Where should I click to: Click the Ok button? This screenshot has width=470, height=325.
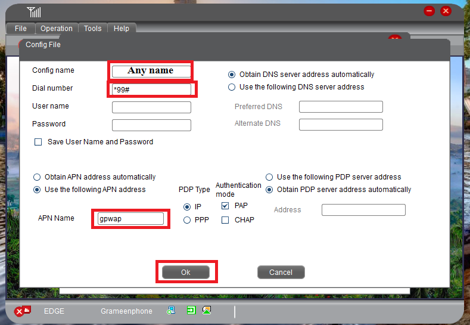pyautogui.click(x=186, y=272)
